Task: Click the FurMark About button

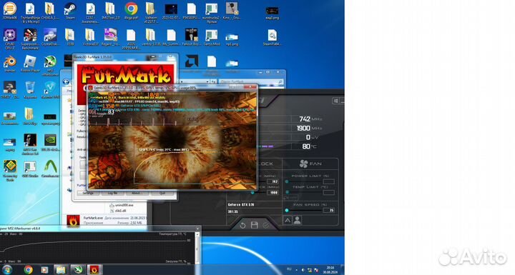Action: pos(137,193)
